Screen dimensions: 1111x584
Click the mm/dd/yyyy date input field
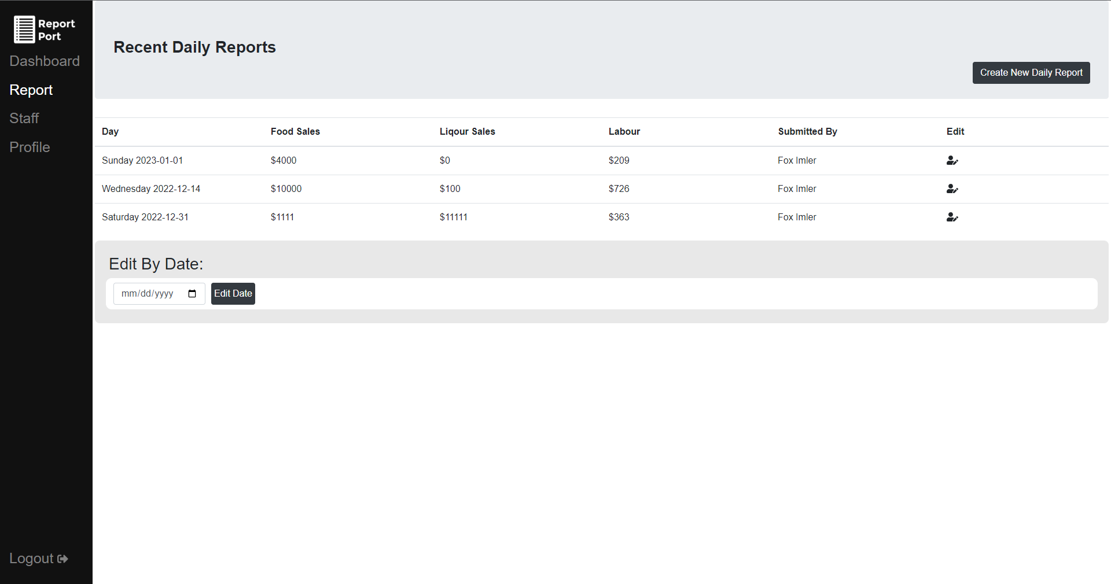(150, 294)
